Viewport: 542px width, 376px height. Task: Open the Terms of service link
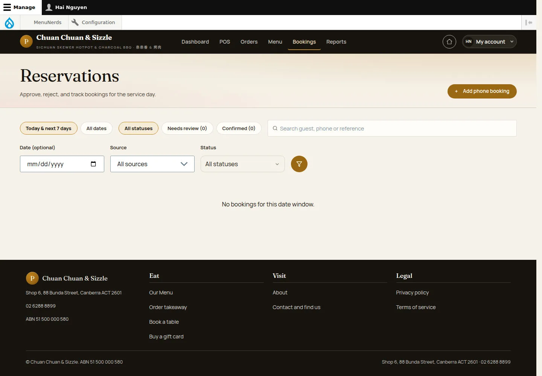point(416,307)
